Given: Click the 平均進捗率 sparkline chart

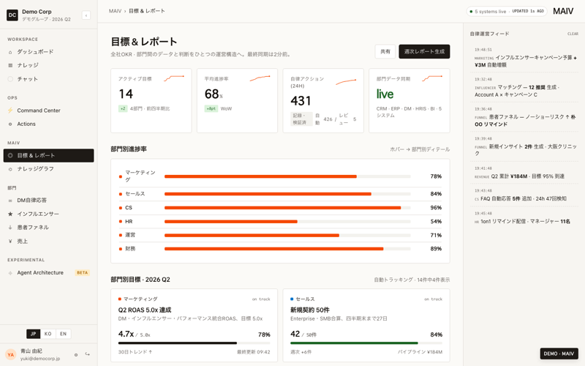Looking at the screenshot, I should pos(260,78).
